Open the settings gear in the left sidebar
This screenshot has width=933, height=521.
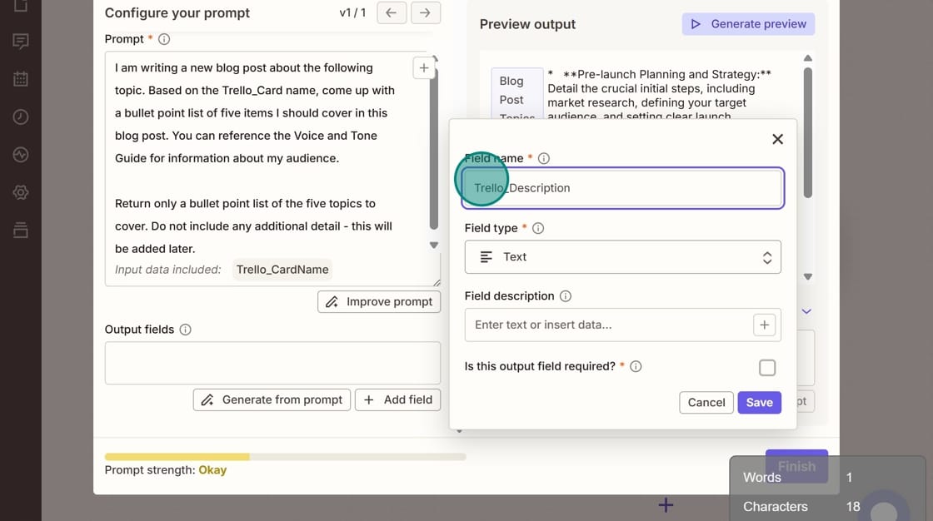[x=21, y=191]
